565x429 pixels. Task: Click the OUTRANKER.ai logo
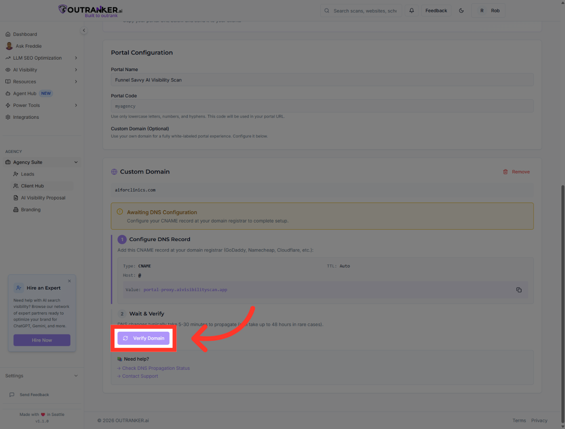(x=91, y=11)
